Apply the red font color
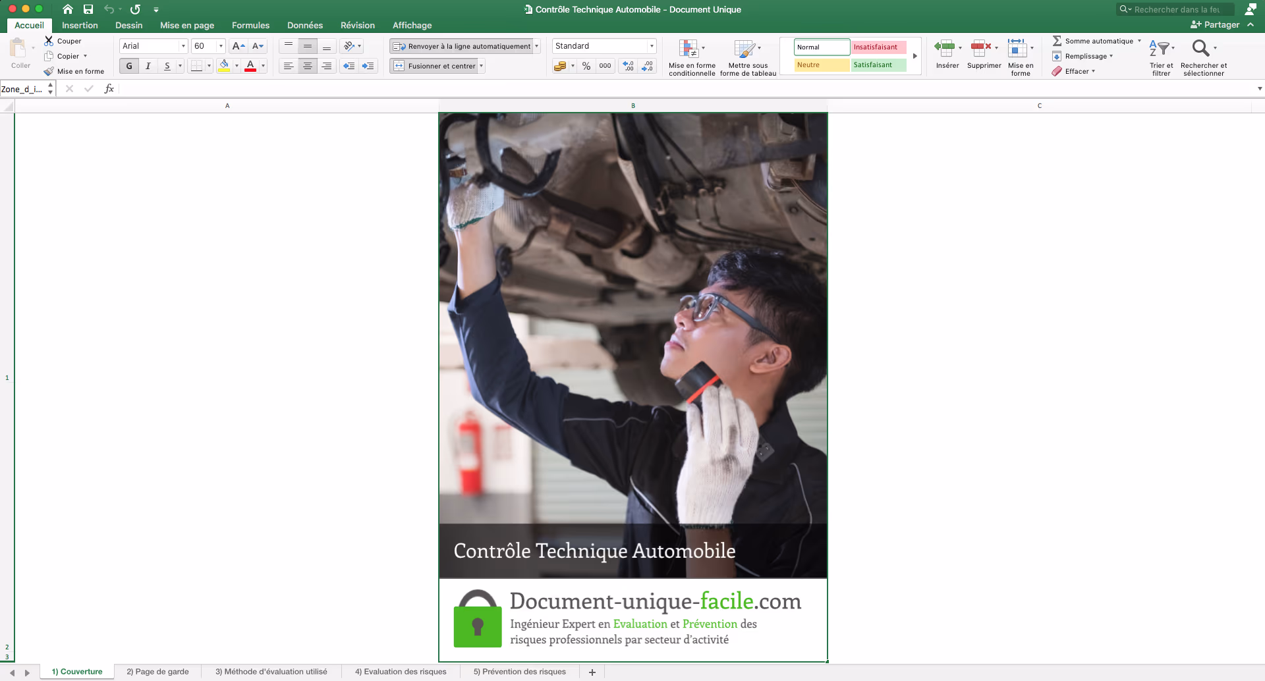This screenshot has height=681, width=1265. (x=250, y=66)
